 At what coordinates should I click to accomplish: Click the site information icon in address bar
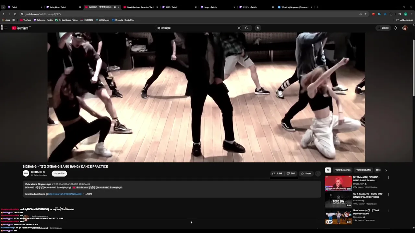[x=22, y=14]
